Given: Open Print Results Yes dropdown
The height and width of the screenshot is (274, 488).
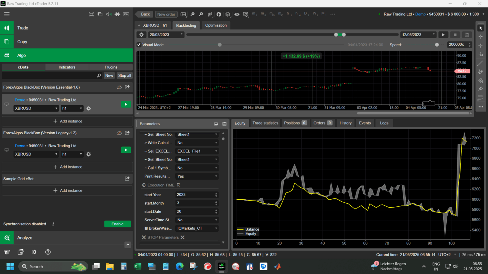Looking at the screenshot, I should point(197,176).
